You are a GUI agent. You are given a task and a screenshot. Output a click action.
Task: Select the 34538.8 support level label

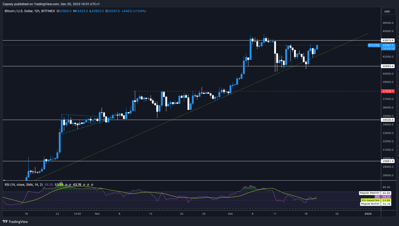click(x=388, y=120)
